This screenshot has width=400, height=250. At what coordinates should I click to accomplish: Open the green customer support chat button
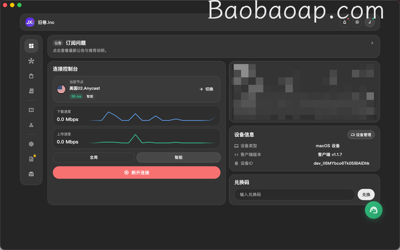coord(373,210)
